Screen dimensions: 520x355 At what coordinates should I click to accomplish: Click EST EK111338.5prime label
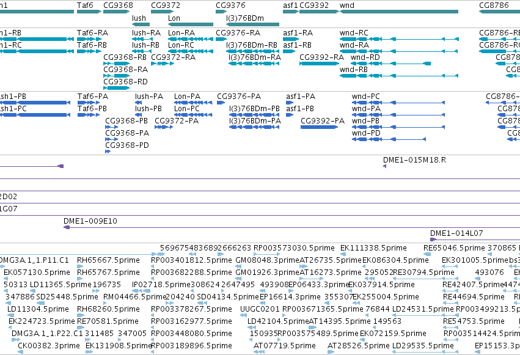tap(373, 248)
